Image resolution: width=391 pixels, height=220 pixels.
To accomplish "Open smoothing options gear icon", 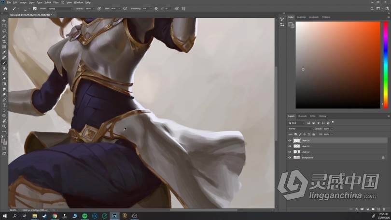I will 156,9.
